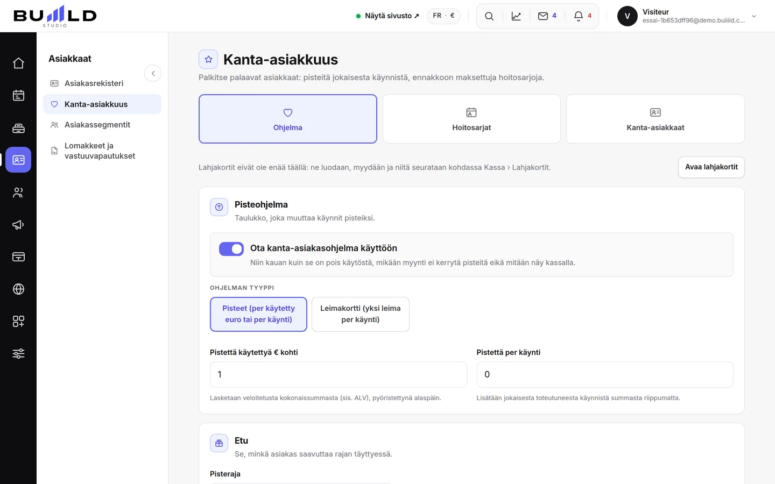Viewport: 775px width, 484px height.
Task: Expand the Visiteur account dropdown chevron
Action: (754, 16)
